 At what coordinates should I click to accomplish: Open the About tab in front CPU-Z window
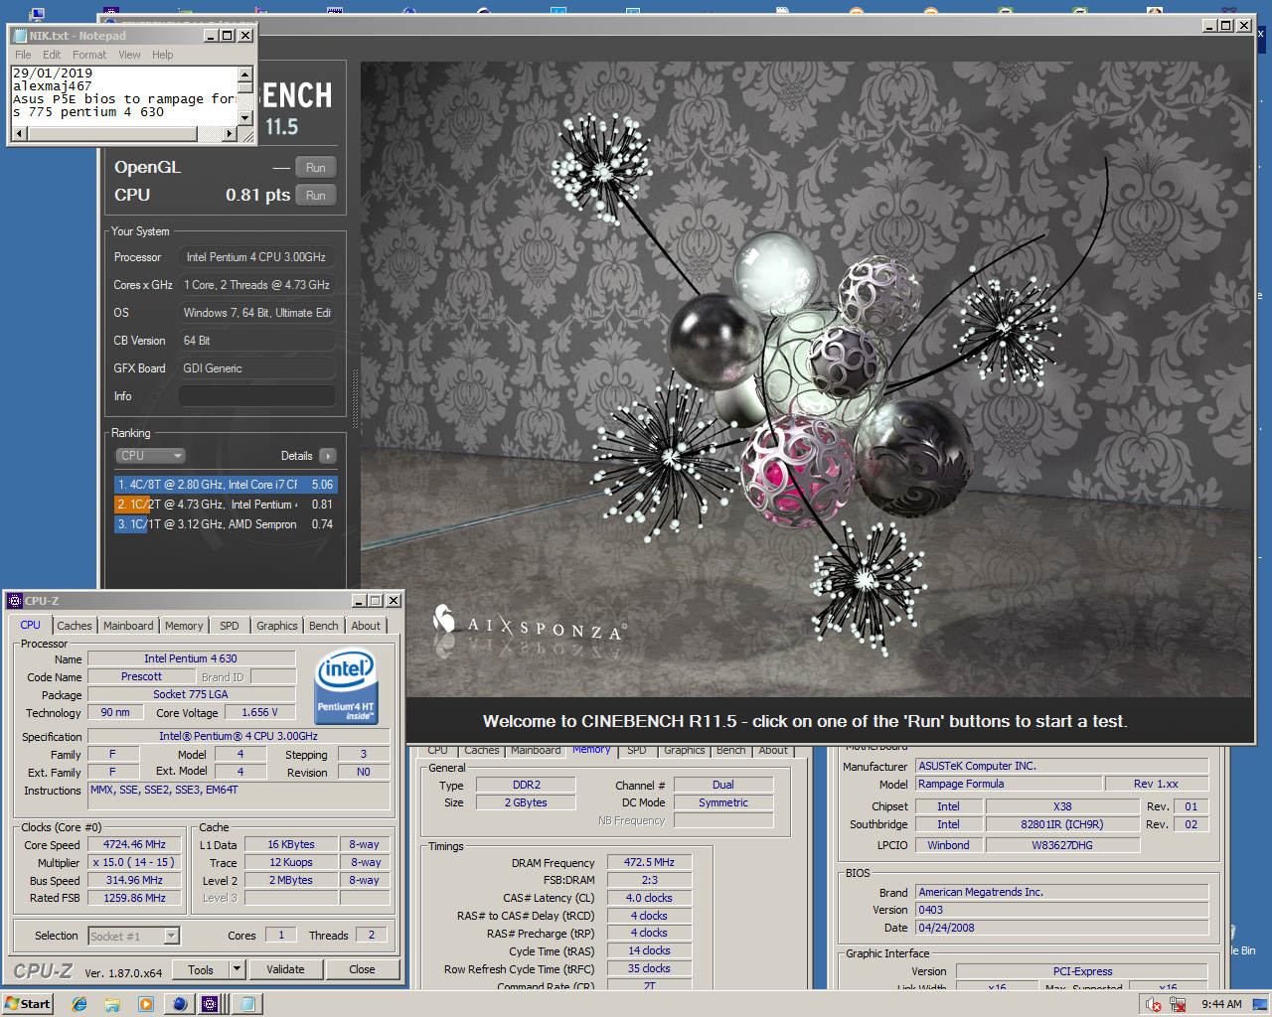coord(366,626)
